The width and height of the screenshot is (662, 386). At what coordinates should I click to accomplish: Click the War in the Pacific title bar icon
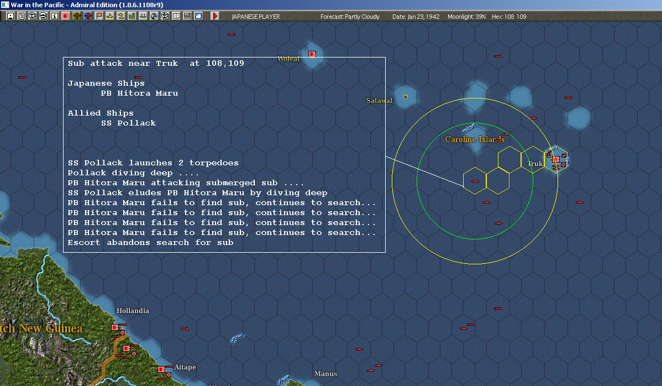[x=4, y=4]
